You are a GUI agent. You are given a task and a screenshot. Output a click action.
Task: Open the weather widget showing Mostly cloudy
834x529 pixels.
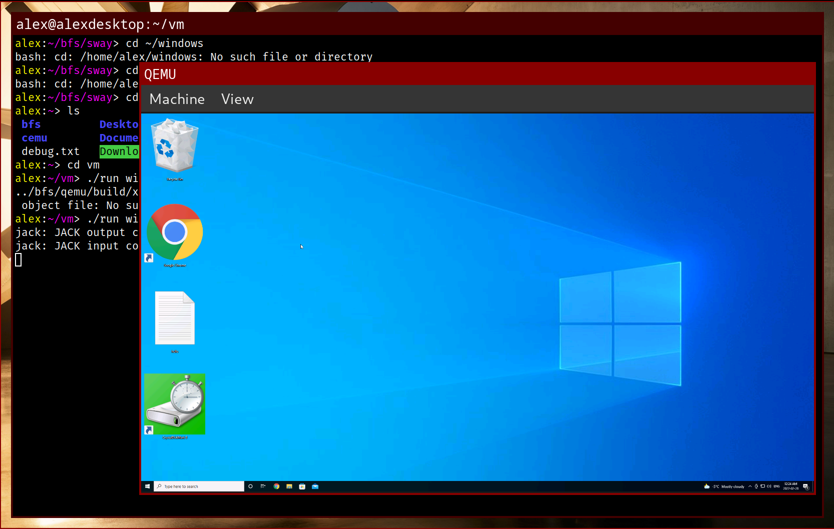pos(724,486)
